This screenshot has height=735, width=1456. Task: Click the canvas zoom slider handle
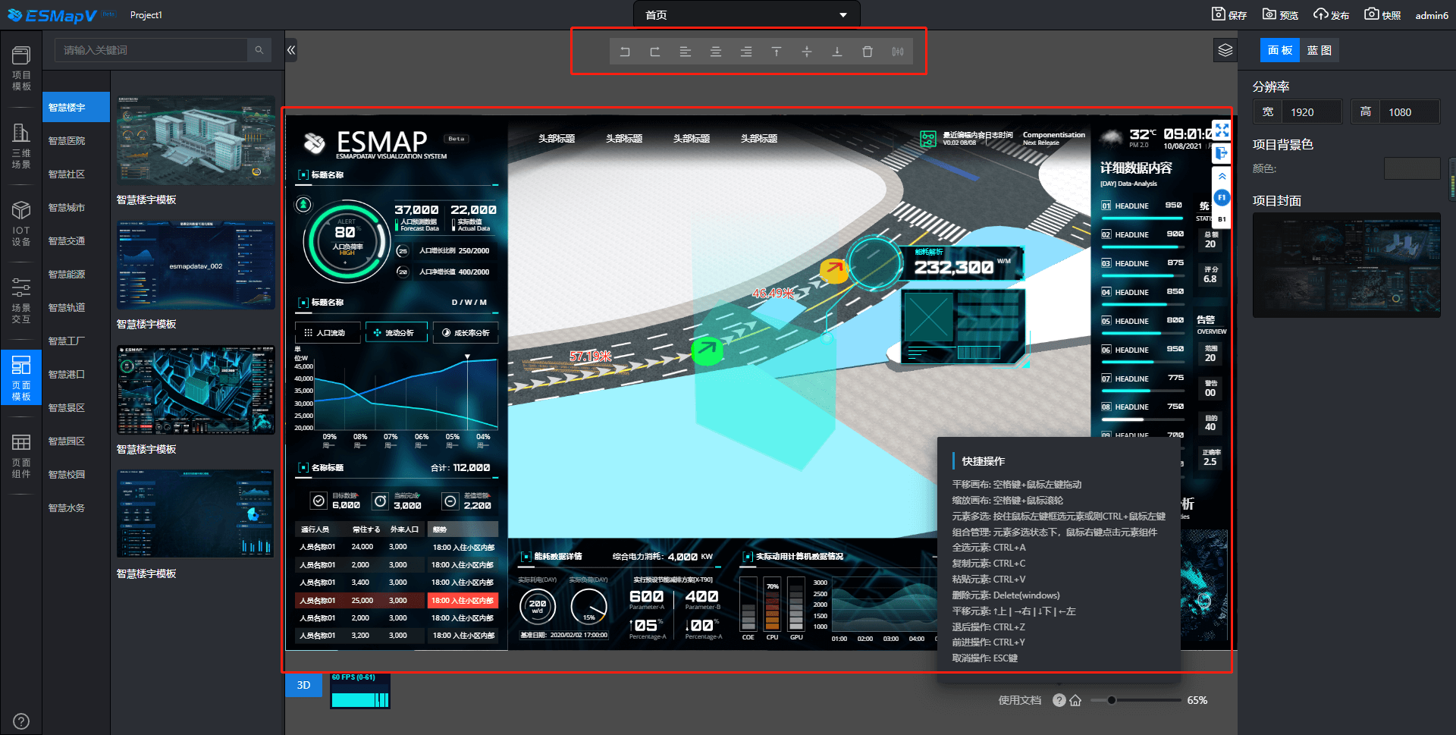1111,700
